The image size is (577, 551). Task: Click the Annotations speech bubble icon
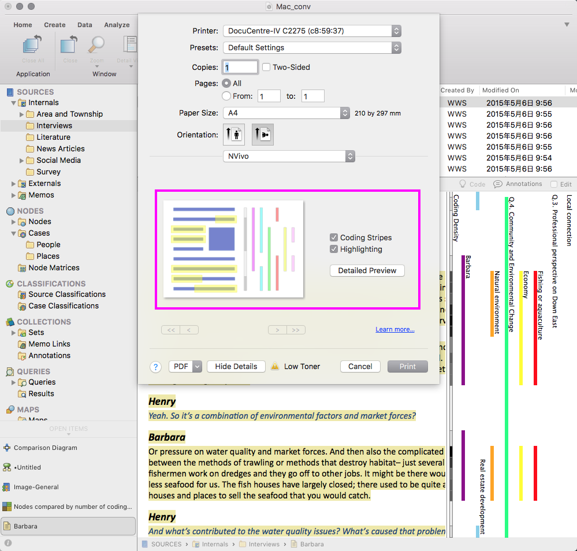[x=497, y=184]
